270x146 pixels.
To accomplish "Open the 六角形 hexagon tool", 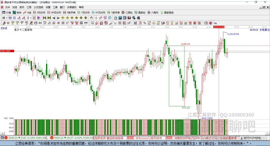I will (153, 13).
